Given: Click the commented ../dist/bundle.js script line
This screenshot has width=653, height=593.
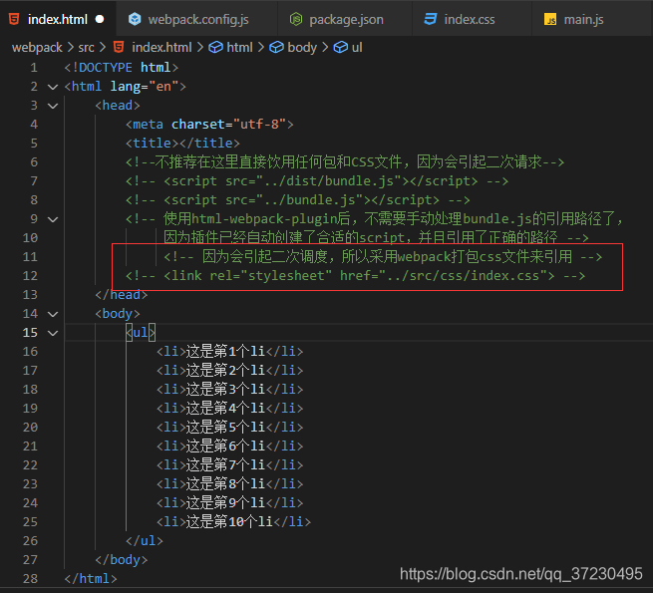Looking at the screenshot, I should 317,181.
